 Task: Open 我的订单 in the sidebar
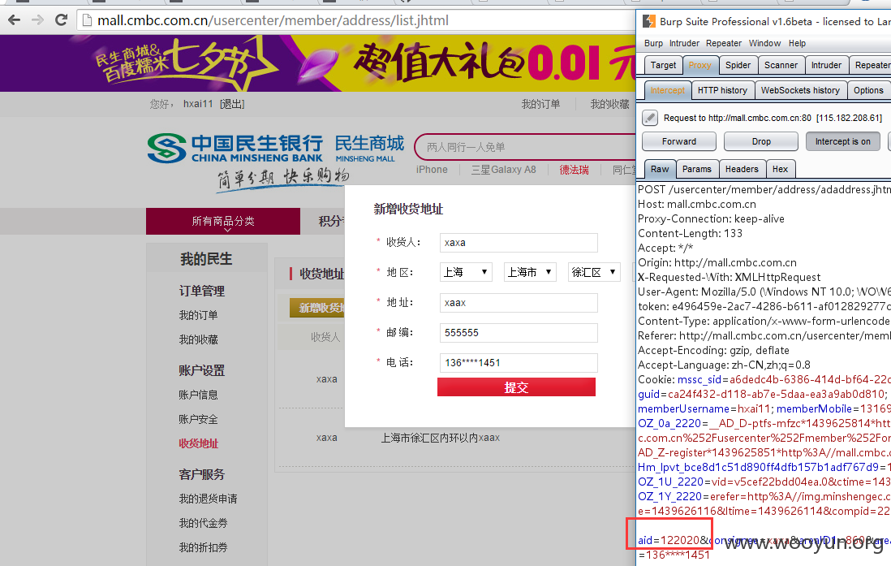(198, 315)
